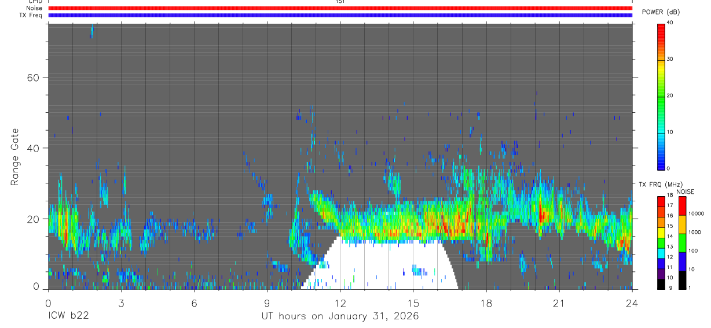
Task: Click the 15 hour tick on the time axis
Action: (x=413, y=303)
